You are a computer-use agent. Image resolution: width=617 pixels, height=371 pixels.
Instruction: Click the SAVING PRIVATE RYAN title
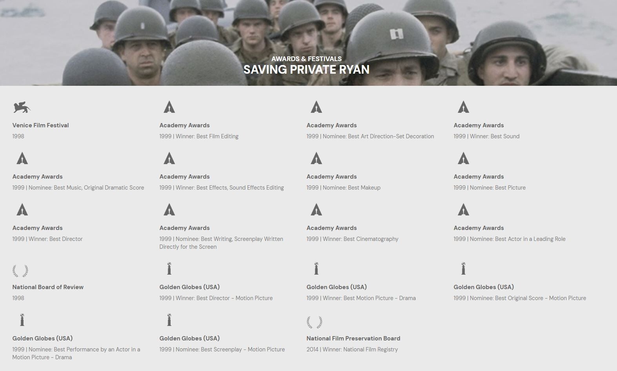[306, 70]
